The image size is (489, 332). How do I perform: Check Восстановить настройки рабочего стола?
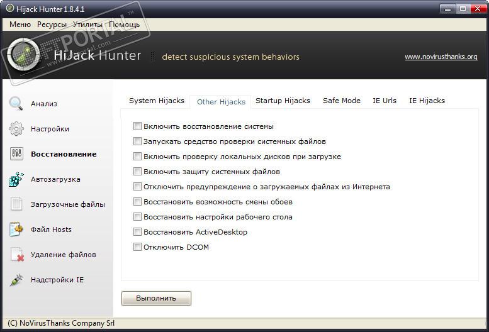click(x=137, y=216)
